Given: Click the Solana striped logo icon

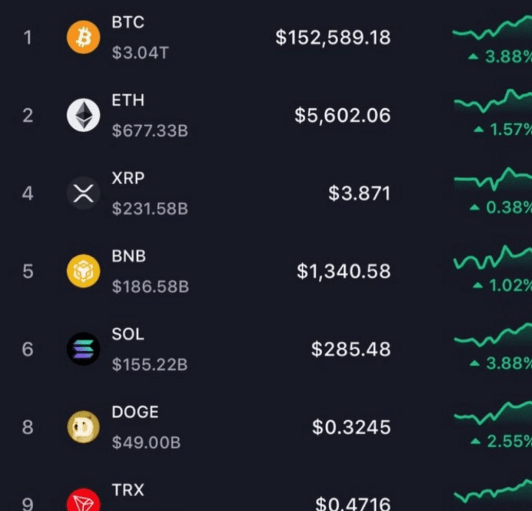Looking at the screenshot, I should 83,349.
